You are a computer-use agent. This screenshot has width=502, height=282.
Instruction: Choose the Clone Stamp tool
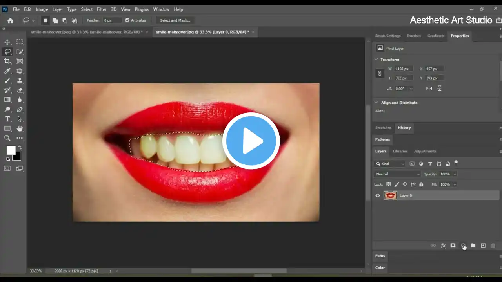click(20, 81)
